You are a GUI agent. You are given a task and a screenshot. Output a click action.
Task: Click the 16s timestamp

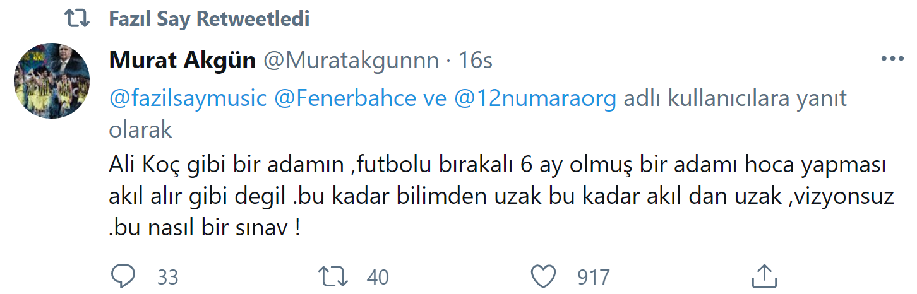pos(476,61)
